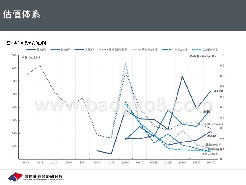
Task: Click the Guosen Securities red-blue logo emblem
Action: 15,177
